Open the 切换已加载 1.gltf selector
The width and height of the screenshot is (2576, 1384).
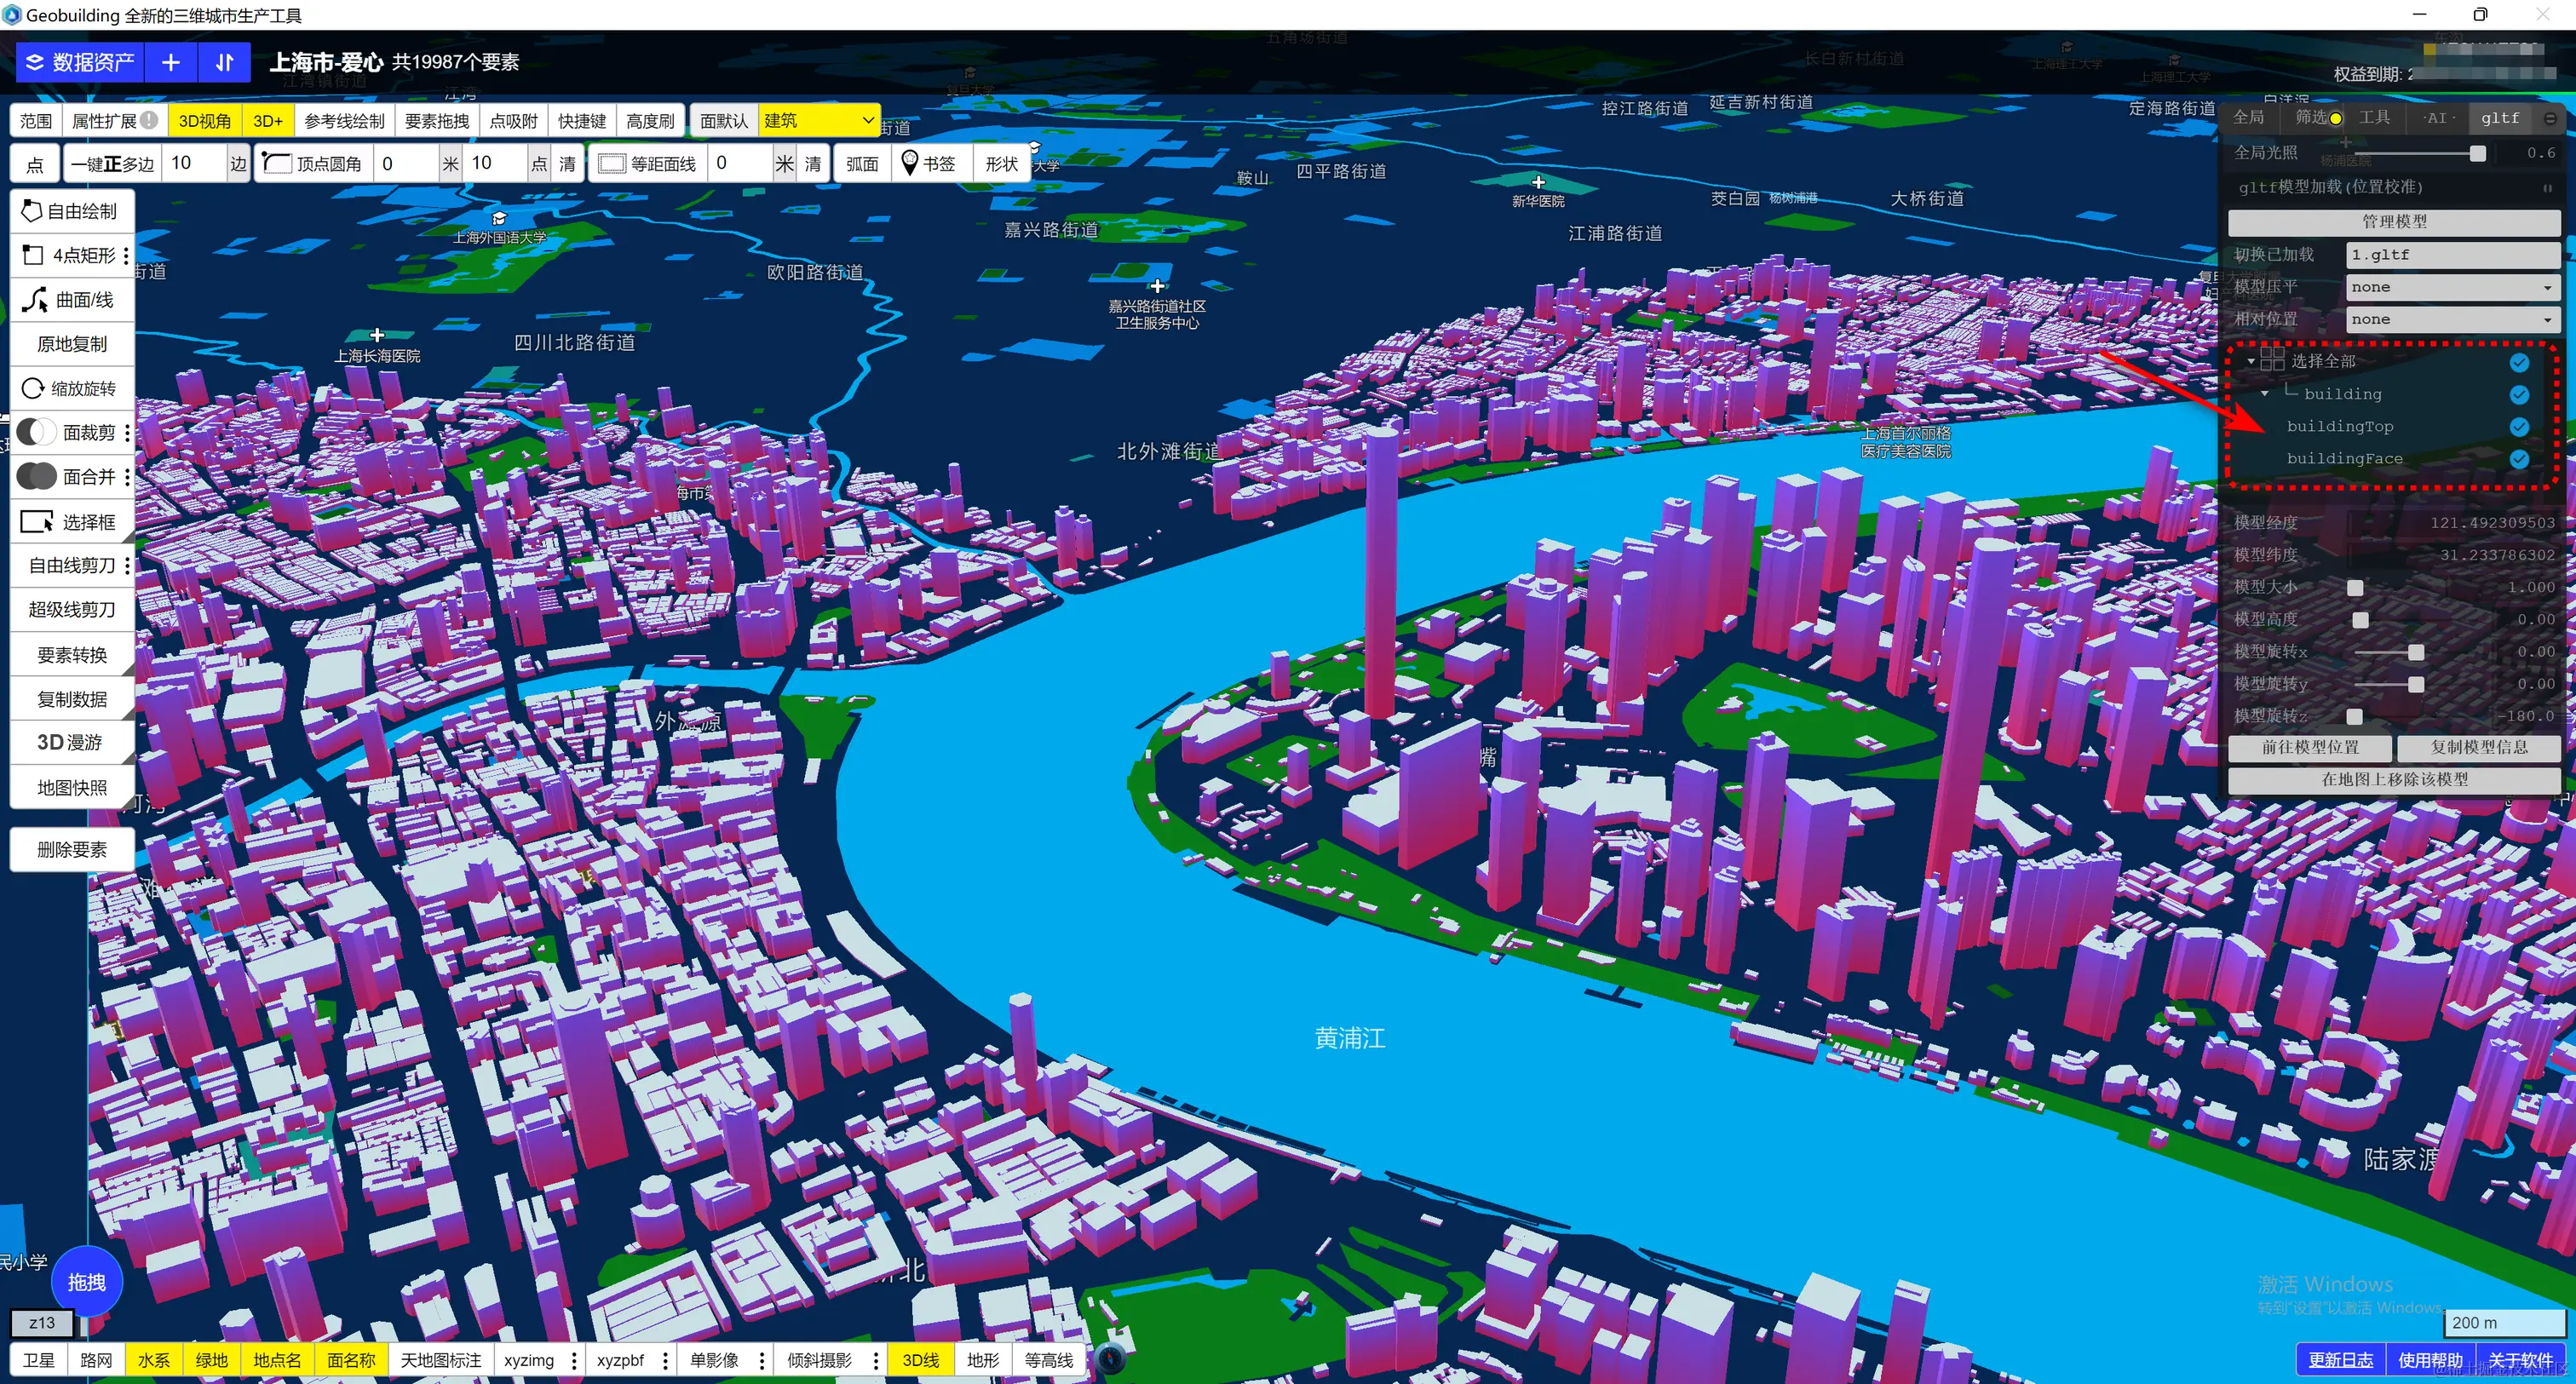tap(2452, 255)
